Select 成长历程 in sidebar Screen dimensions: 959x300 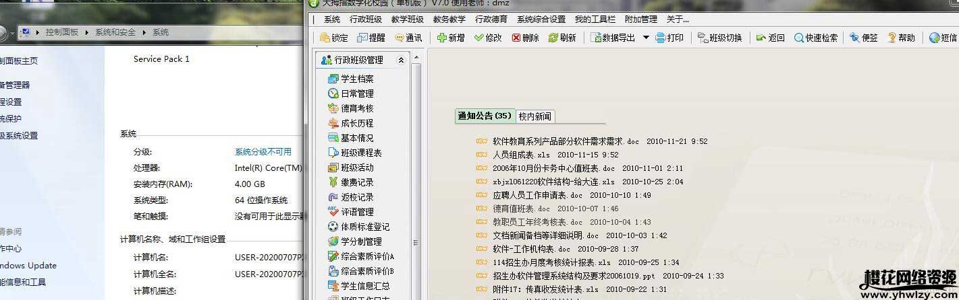[350, 123]
